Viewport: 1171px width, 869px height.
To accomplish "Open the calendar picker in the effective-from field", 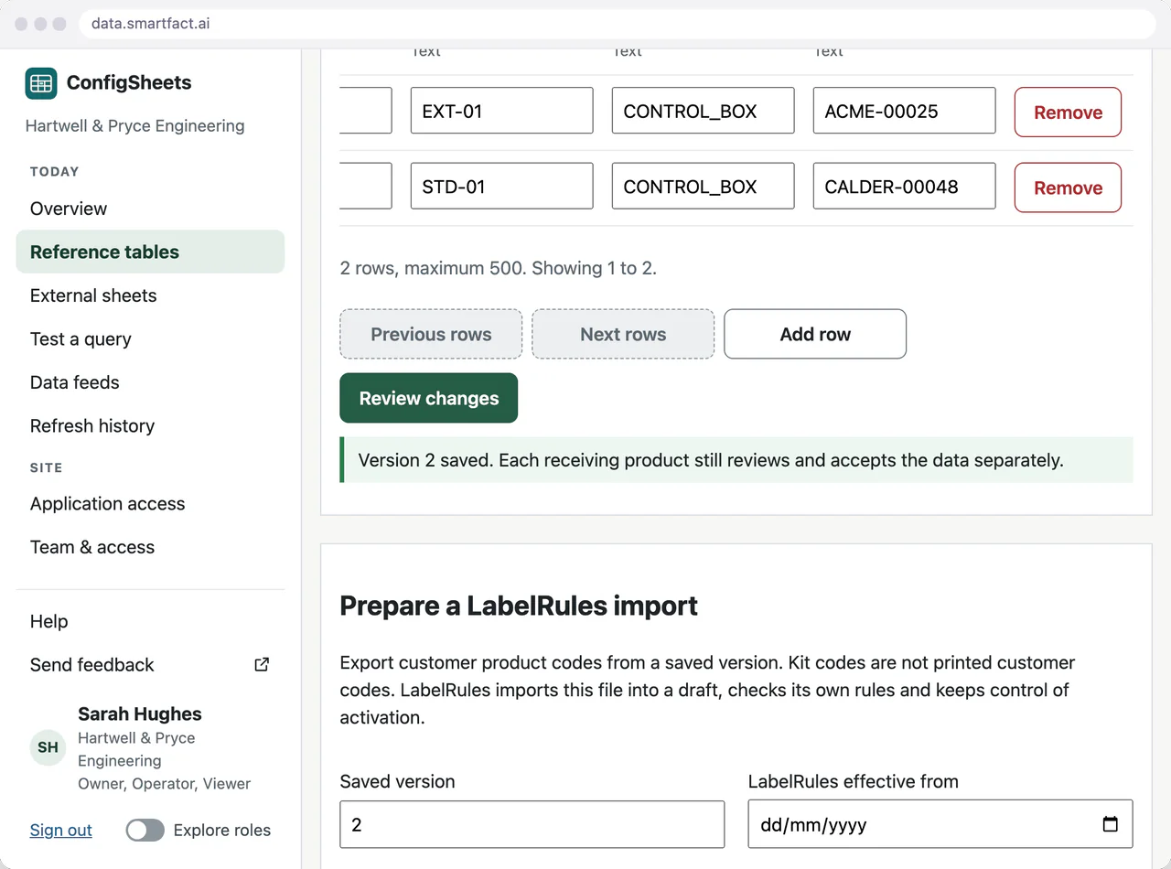I will pos(1110,824).
